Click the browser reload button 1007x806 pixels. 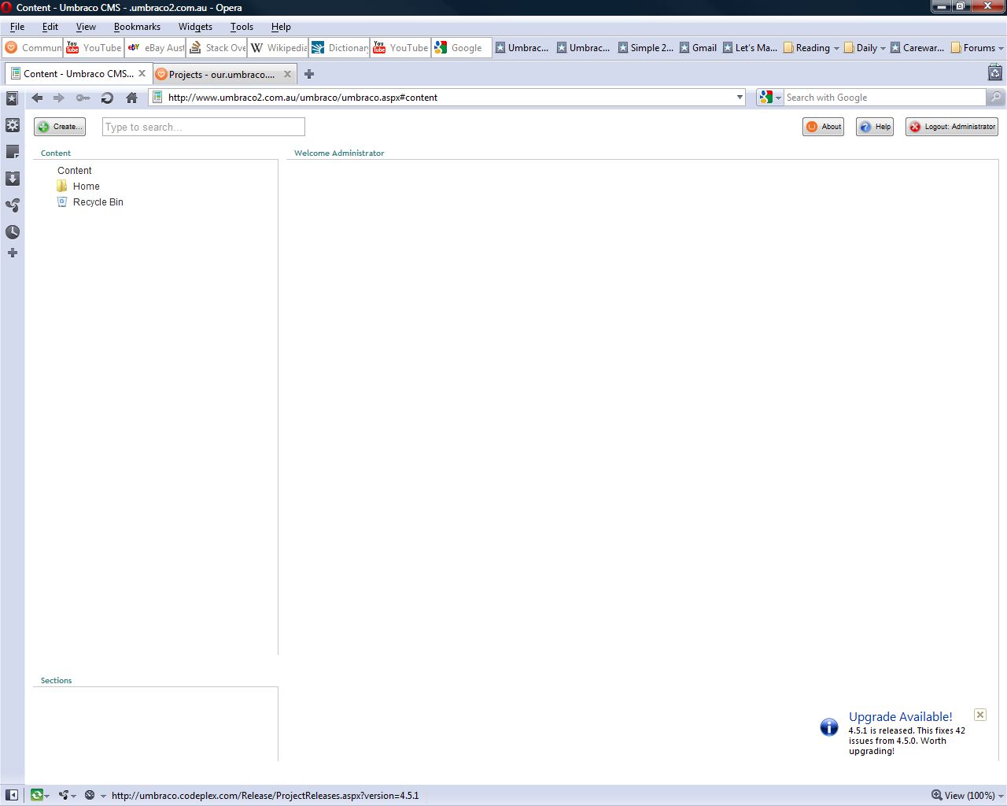(x=107, y=98)
